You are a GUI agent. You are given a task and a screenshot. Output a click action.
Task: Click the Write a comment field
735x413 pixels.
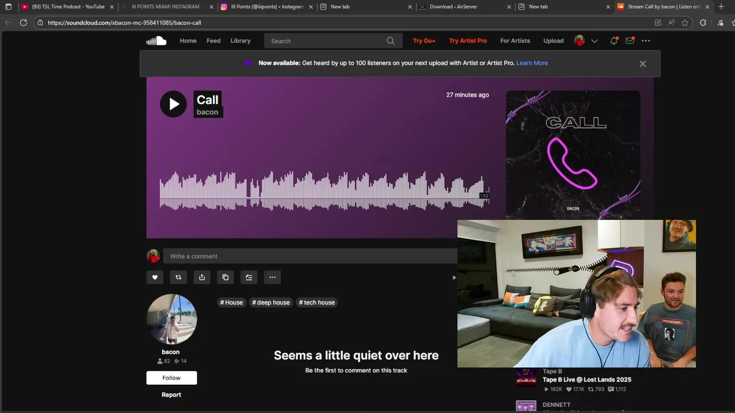310,256
